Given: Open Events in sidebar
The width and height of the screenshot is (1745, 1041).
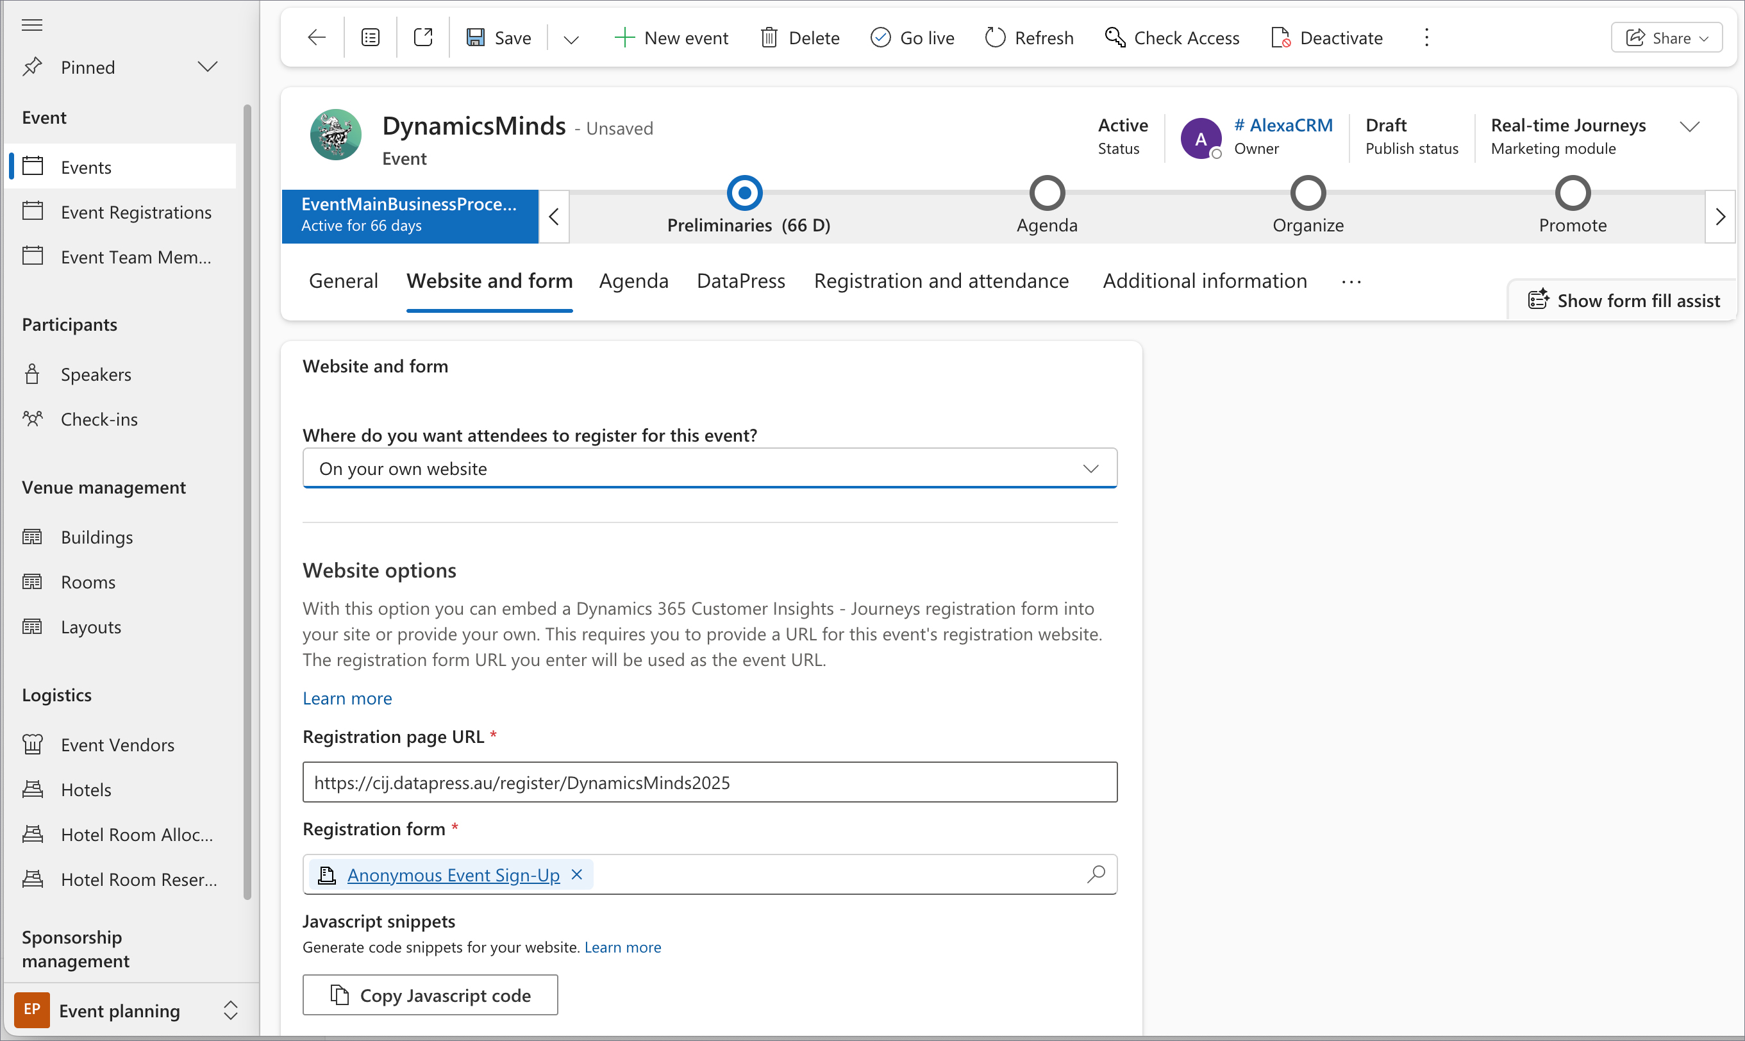Looking at the screenshot, I should [121, 167].
